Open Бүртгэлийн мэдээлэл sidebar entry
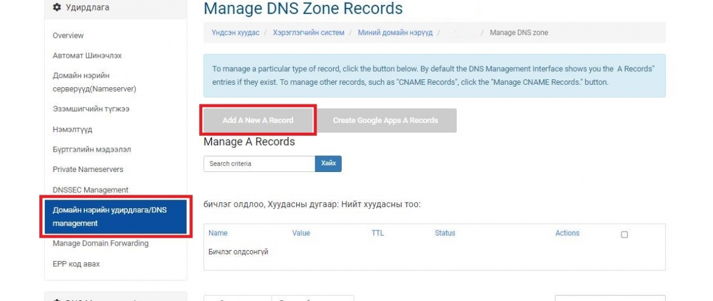The image size is (713, 301). 92,149
